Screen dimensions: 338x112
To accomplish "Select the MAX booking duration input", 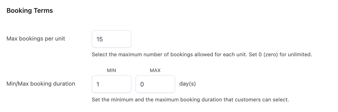I will [155, 84].
